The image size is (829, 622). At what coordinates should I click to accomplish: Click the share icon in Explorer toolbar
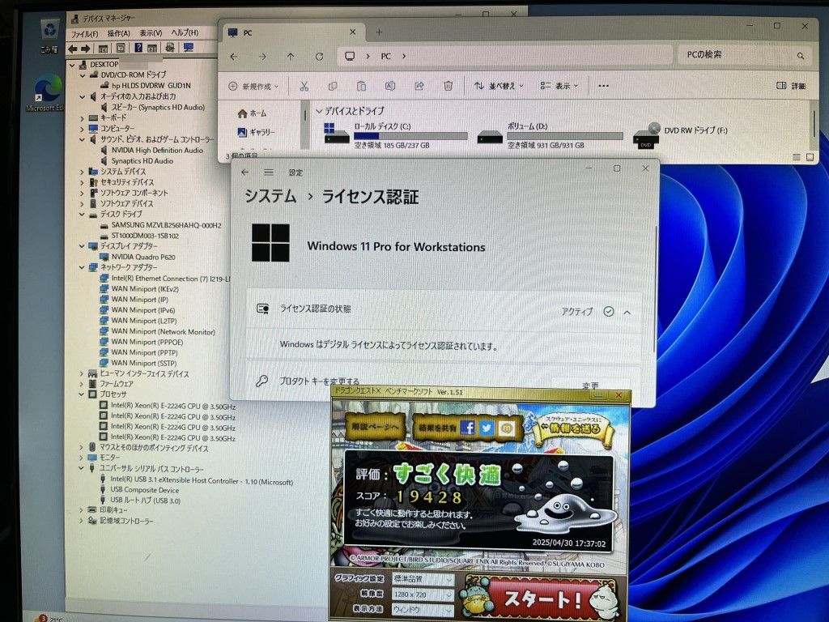click(x=419, y=86)
